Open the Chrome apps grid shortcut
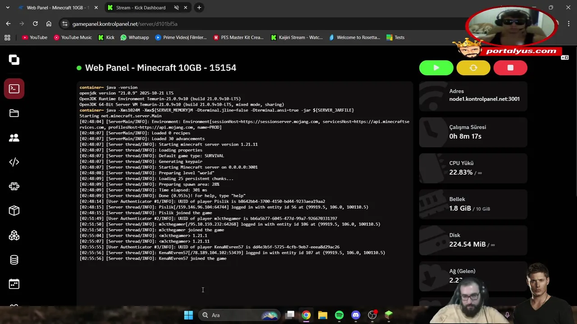This screenshot has width=577, height=324. coord(7,37)
